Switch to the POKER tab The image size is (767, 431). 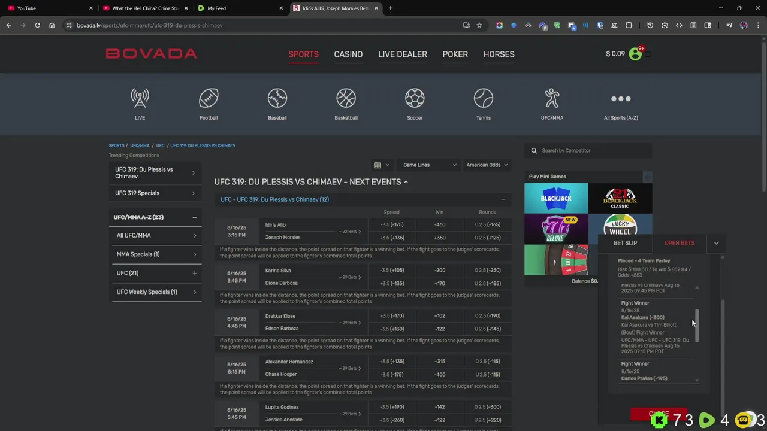pyautogui.click(x=455, y=54)
